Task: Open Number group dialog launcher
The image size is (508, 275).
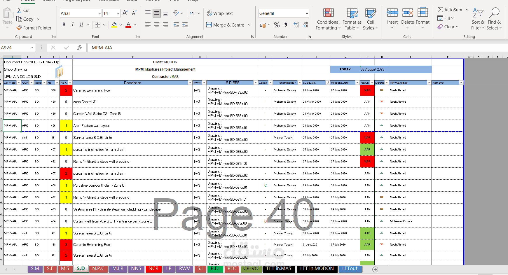Action: (x=309, y=36)
